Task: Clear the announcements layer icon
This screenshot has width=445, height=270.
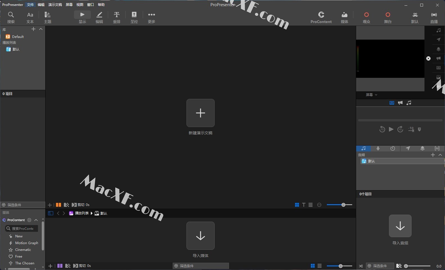Action: pos(439,58)
